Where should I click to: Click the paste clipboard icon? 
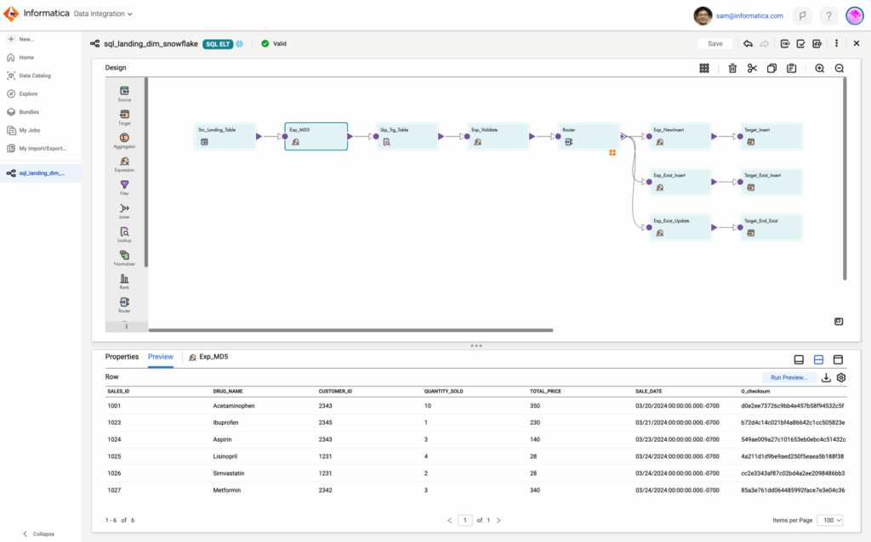click(x=792, y=68)
